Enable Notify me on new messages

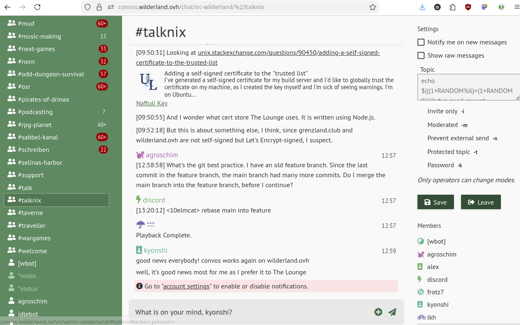(x=421, y=42)
